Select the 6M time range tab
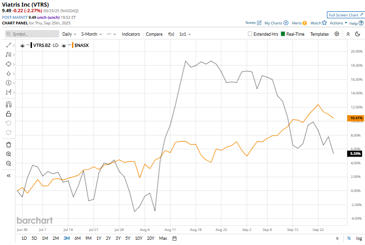Screen dimensions: 365x245 [78, 238]
